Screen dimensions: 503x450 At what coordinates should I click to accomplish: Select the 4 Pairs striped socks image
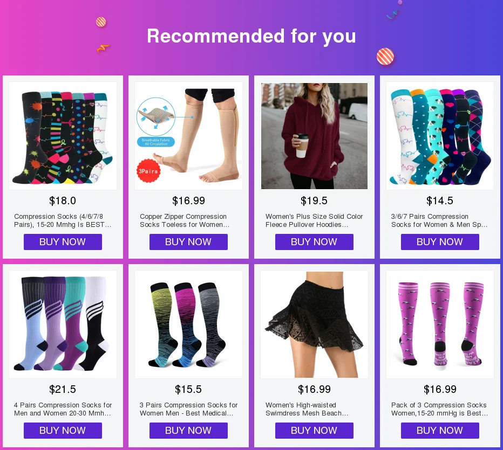tap(63, 324)
